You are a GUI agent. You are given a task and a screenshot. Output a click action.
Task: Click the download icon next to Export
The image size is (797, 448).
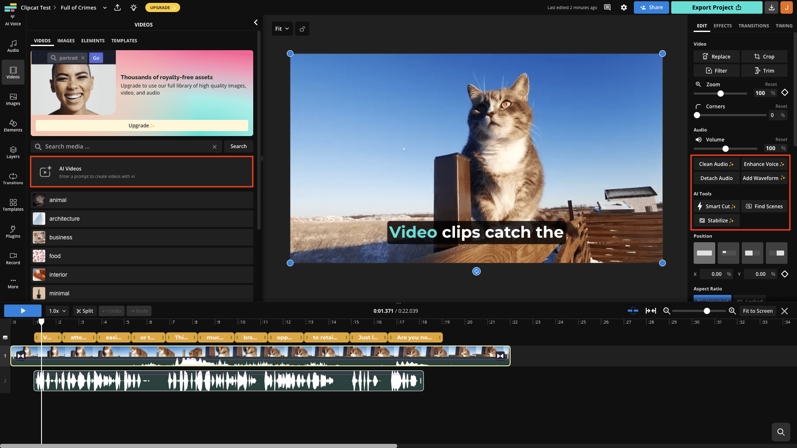click(771, 7)
